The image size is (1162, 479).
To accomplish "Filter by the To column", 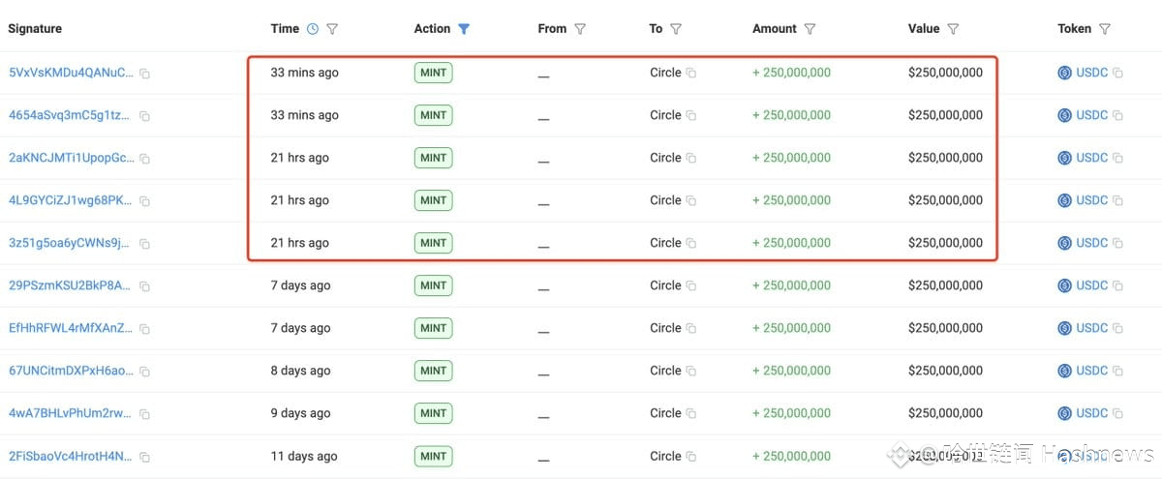I will point(676,29).
